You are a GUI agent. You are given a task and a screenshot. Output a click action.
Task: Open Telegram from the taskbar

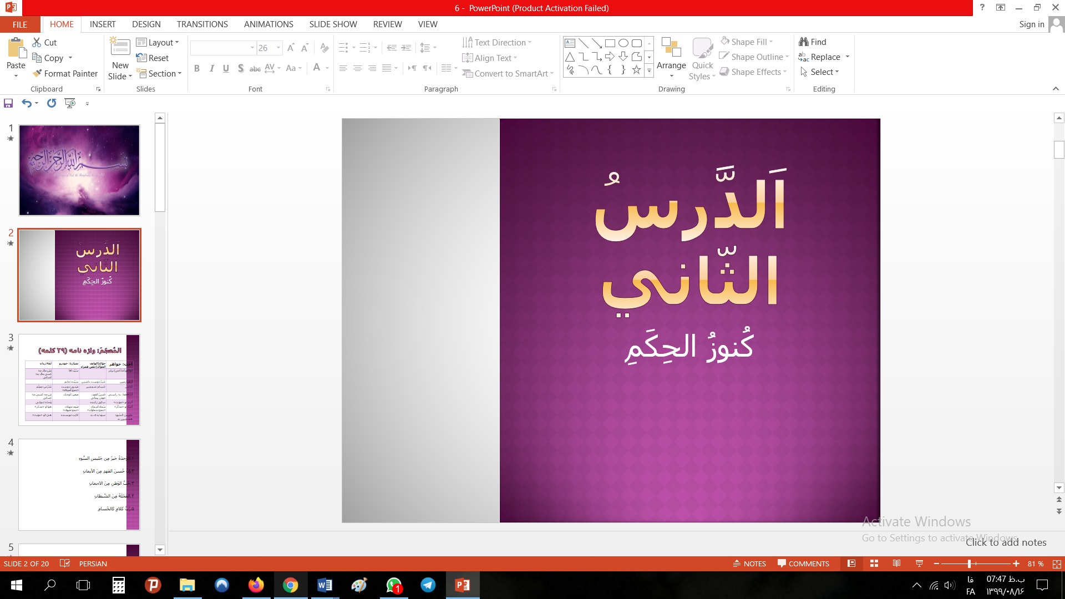coord(428,585)
